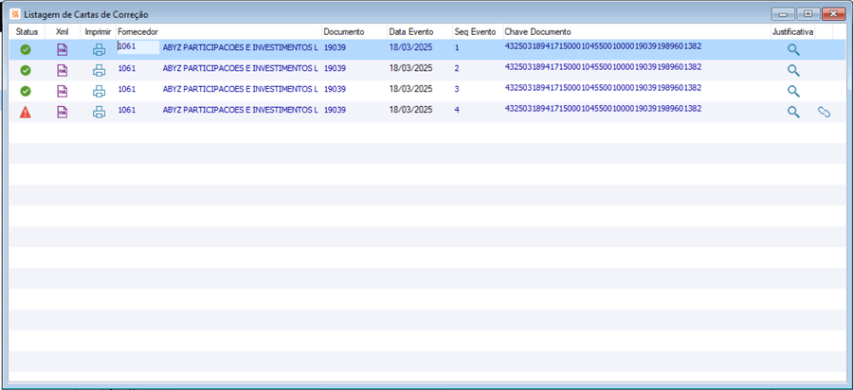Click green status icon in Seq Evento 1 row
The width and height of the screenshot is (853, 390).
pyautogui.click(x=25, y=50)
